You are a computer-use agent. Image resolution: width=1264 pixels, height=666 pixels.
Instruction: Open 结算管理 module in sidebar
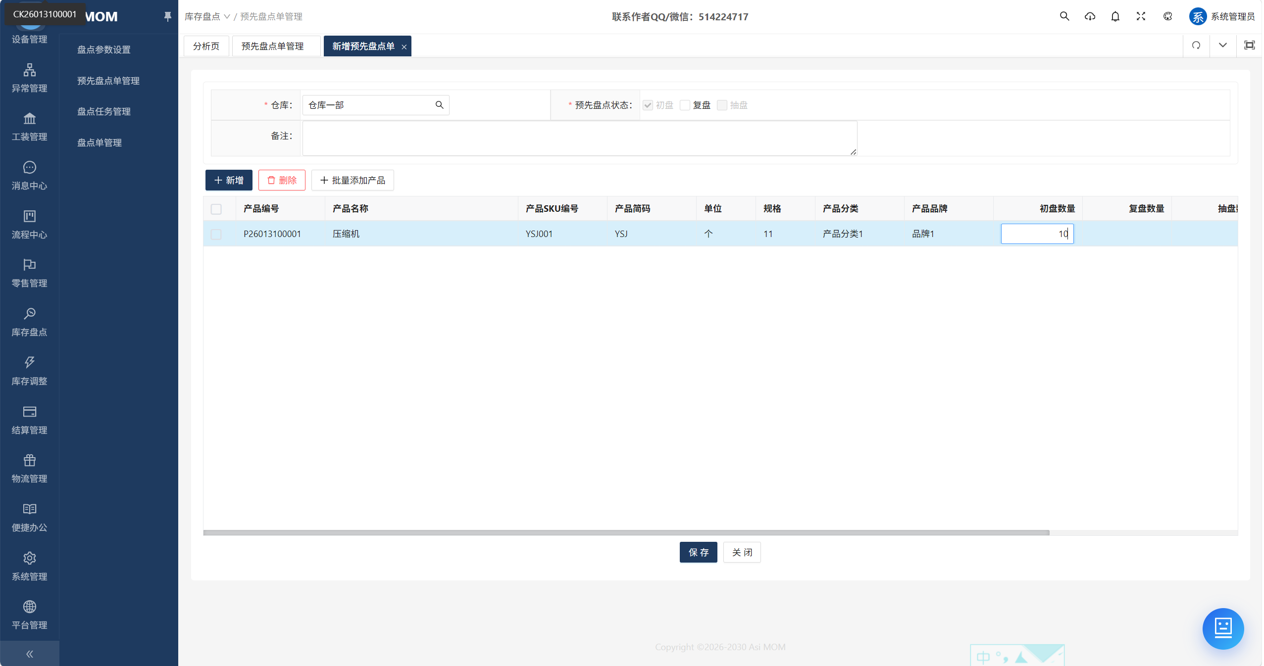[29, 420]
